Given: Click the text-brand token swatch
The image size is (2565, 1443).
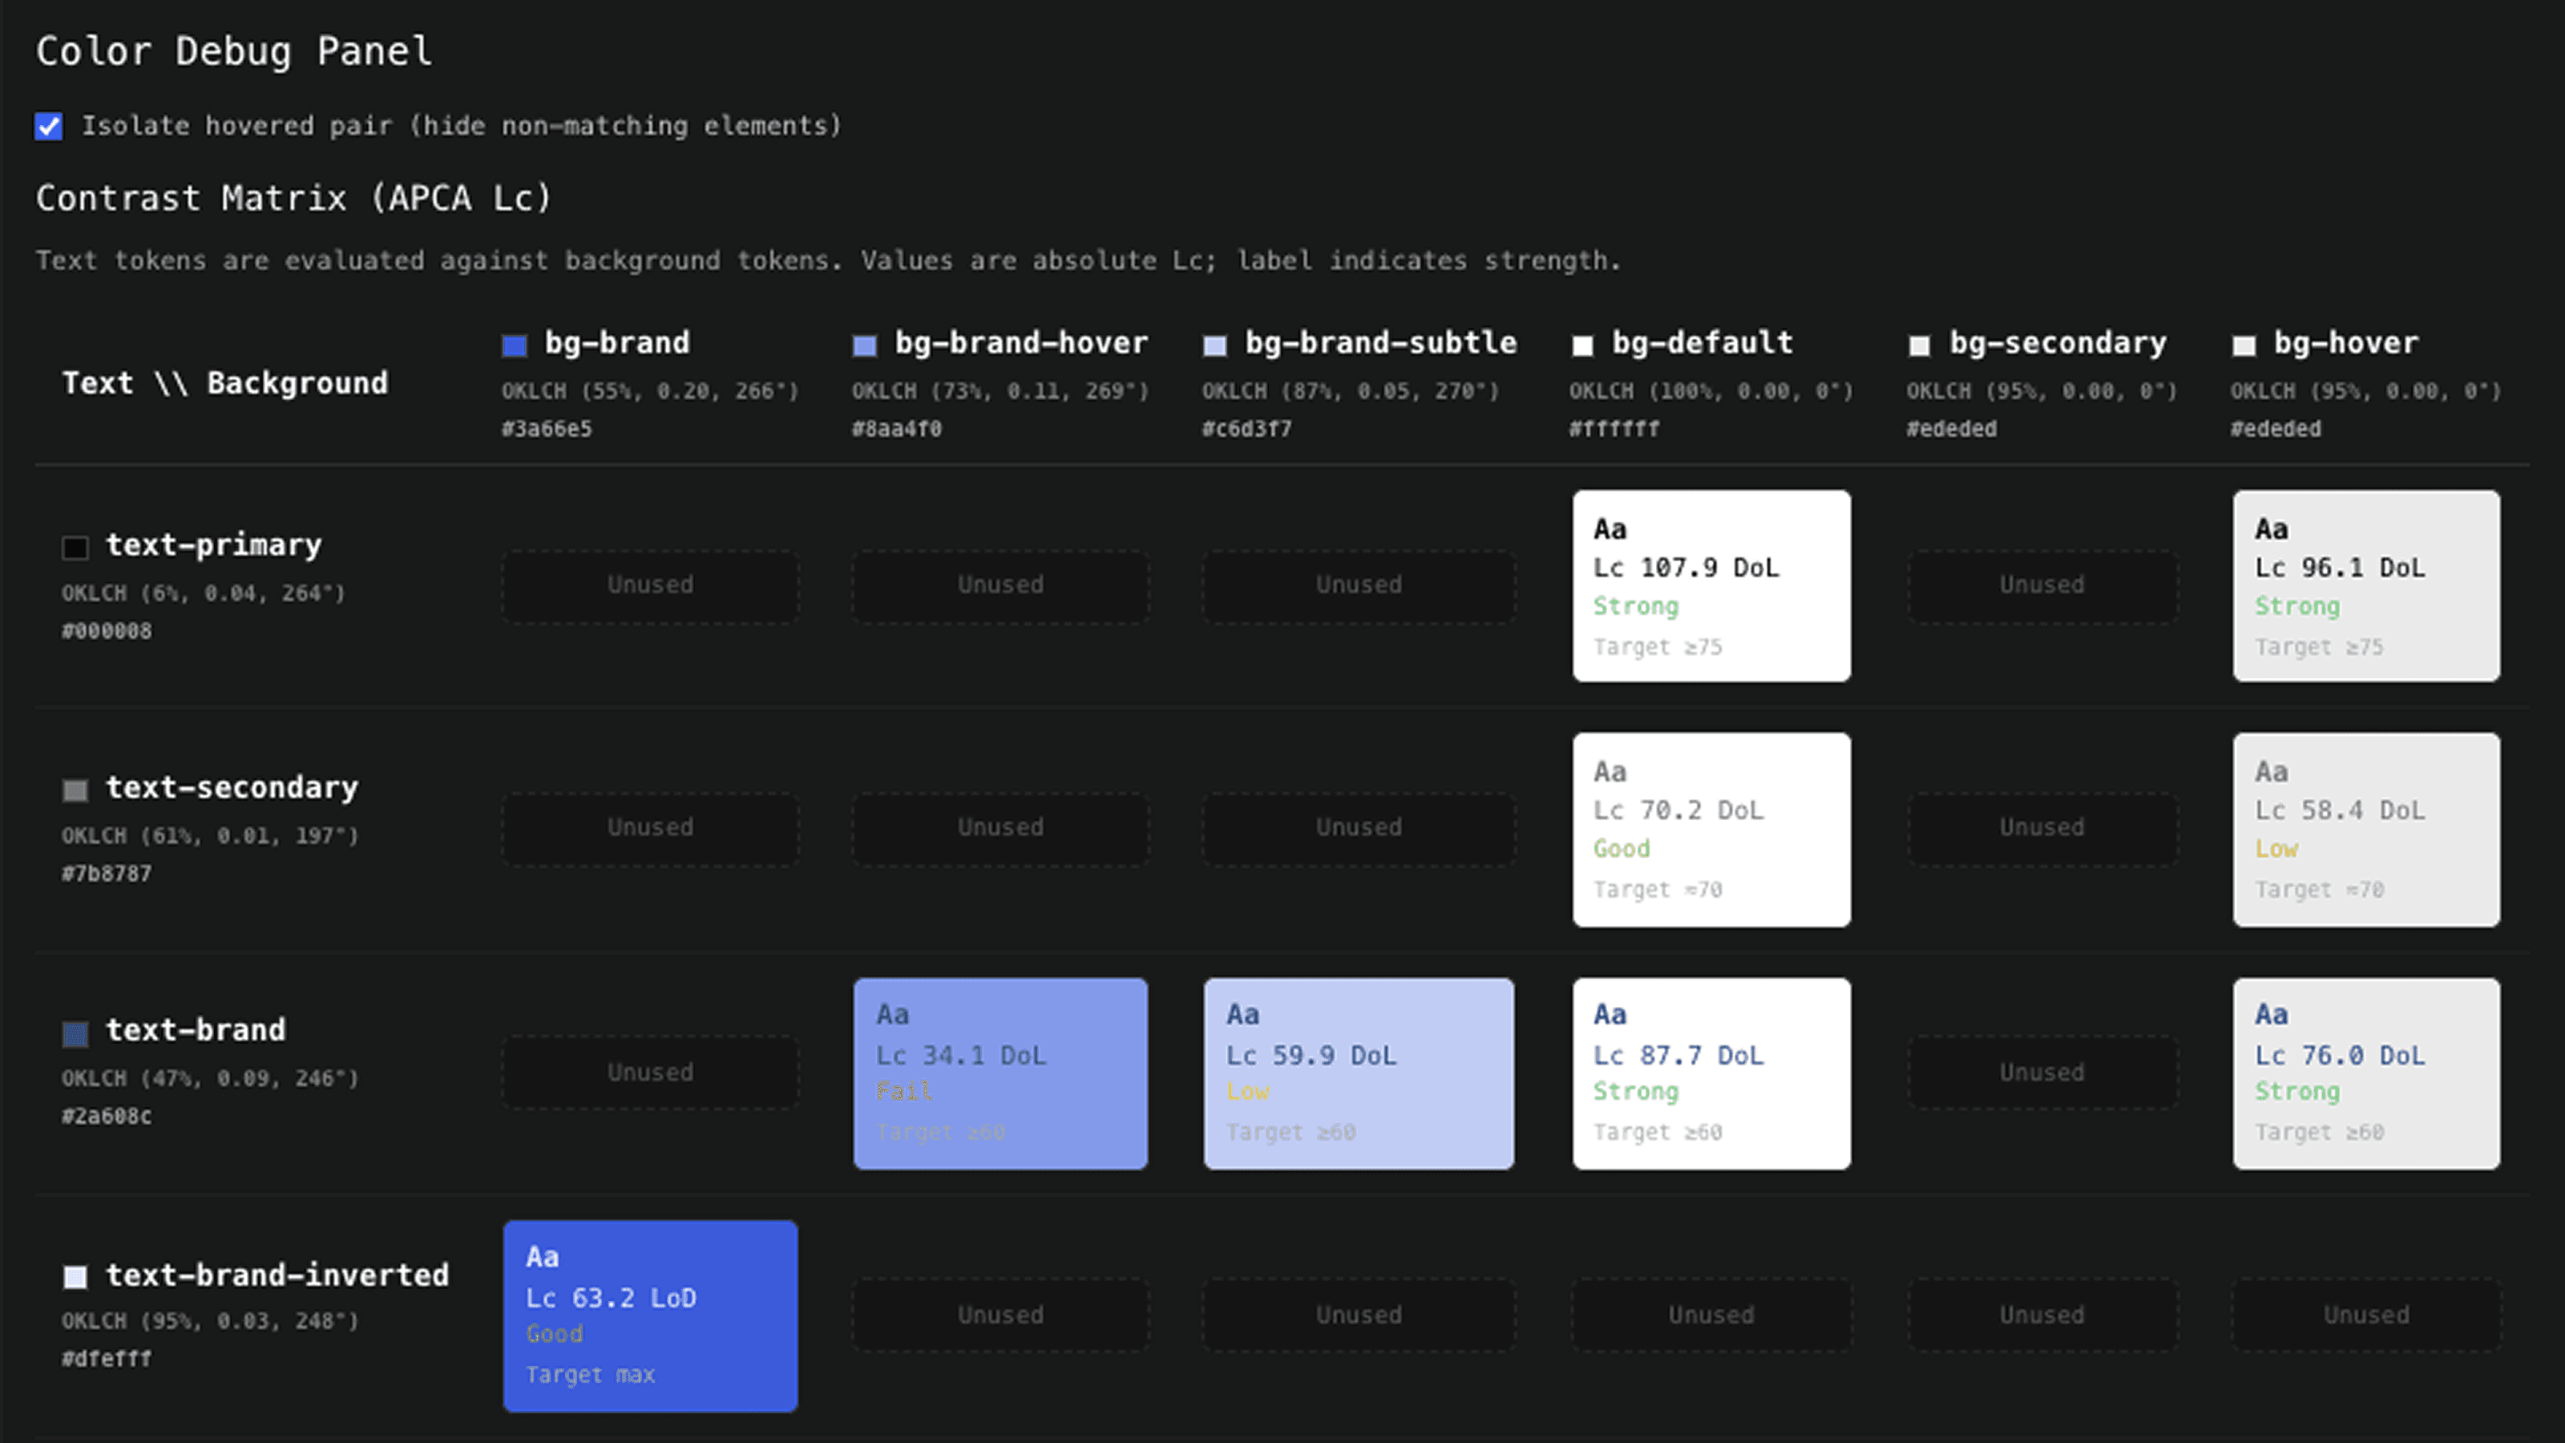Looking at the screenshot, I should point(75,1033).
